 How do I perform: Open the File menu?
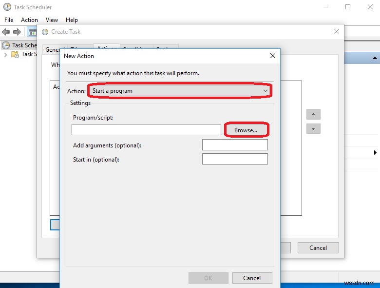[x=9, y=20]
